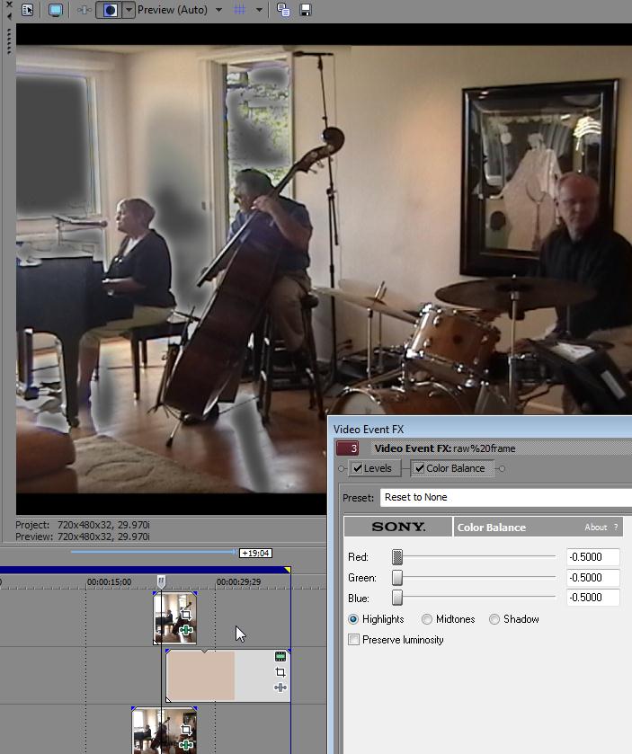Screen dimensions: 632x754
Task: Open Generated Media icon on solid color clip
Action: click(280, 656)
